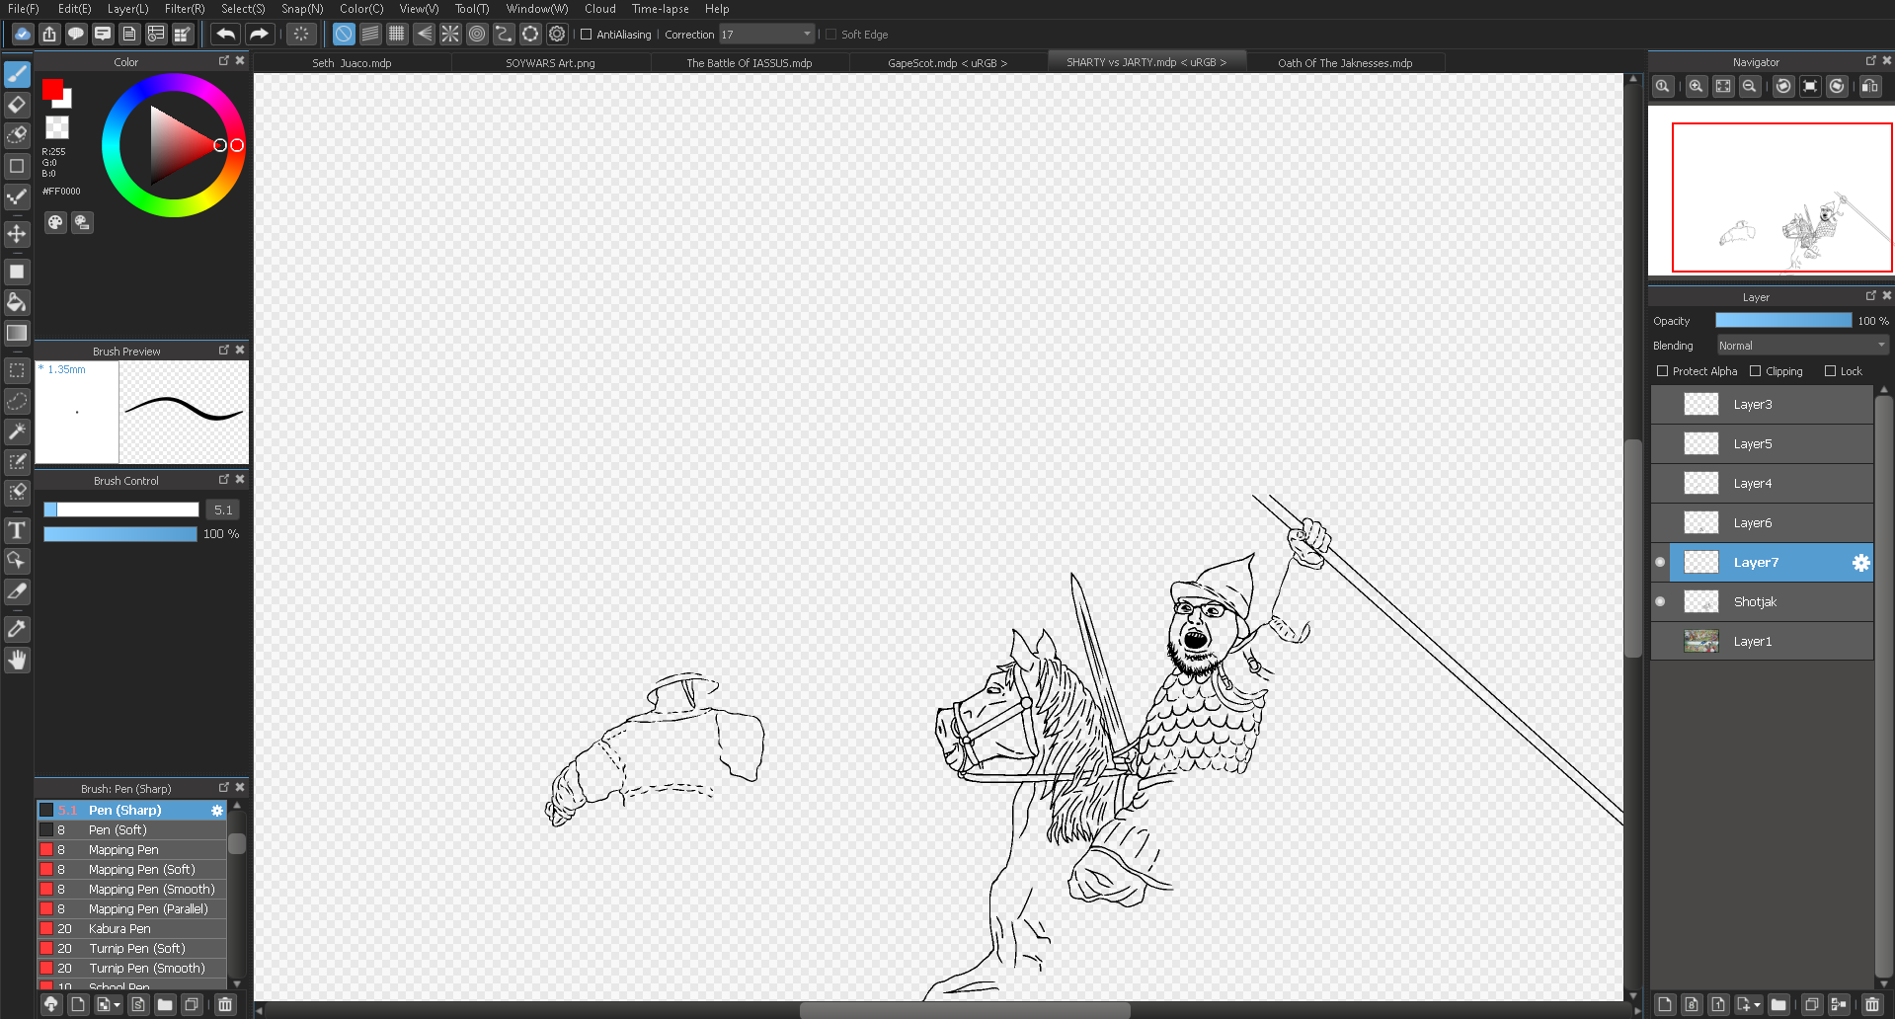
Task: Select the Text tool
Action: coord(17,531)
